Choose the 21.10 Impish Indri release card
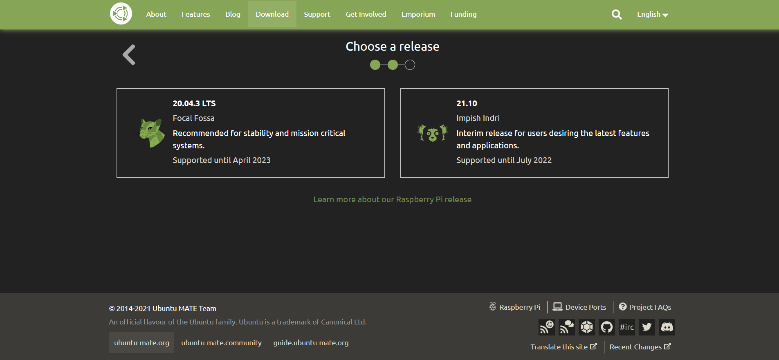This screenshot has height=360, width=779. 534,133
